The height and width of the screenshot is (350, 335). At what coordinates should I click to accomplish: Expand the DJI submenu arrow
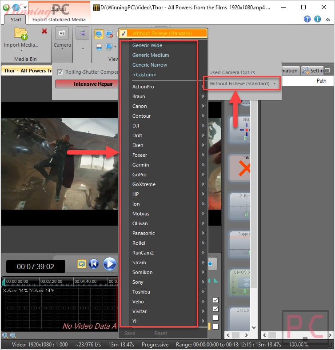point(203,125)
